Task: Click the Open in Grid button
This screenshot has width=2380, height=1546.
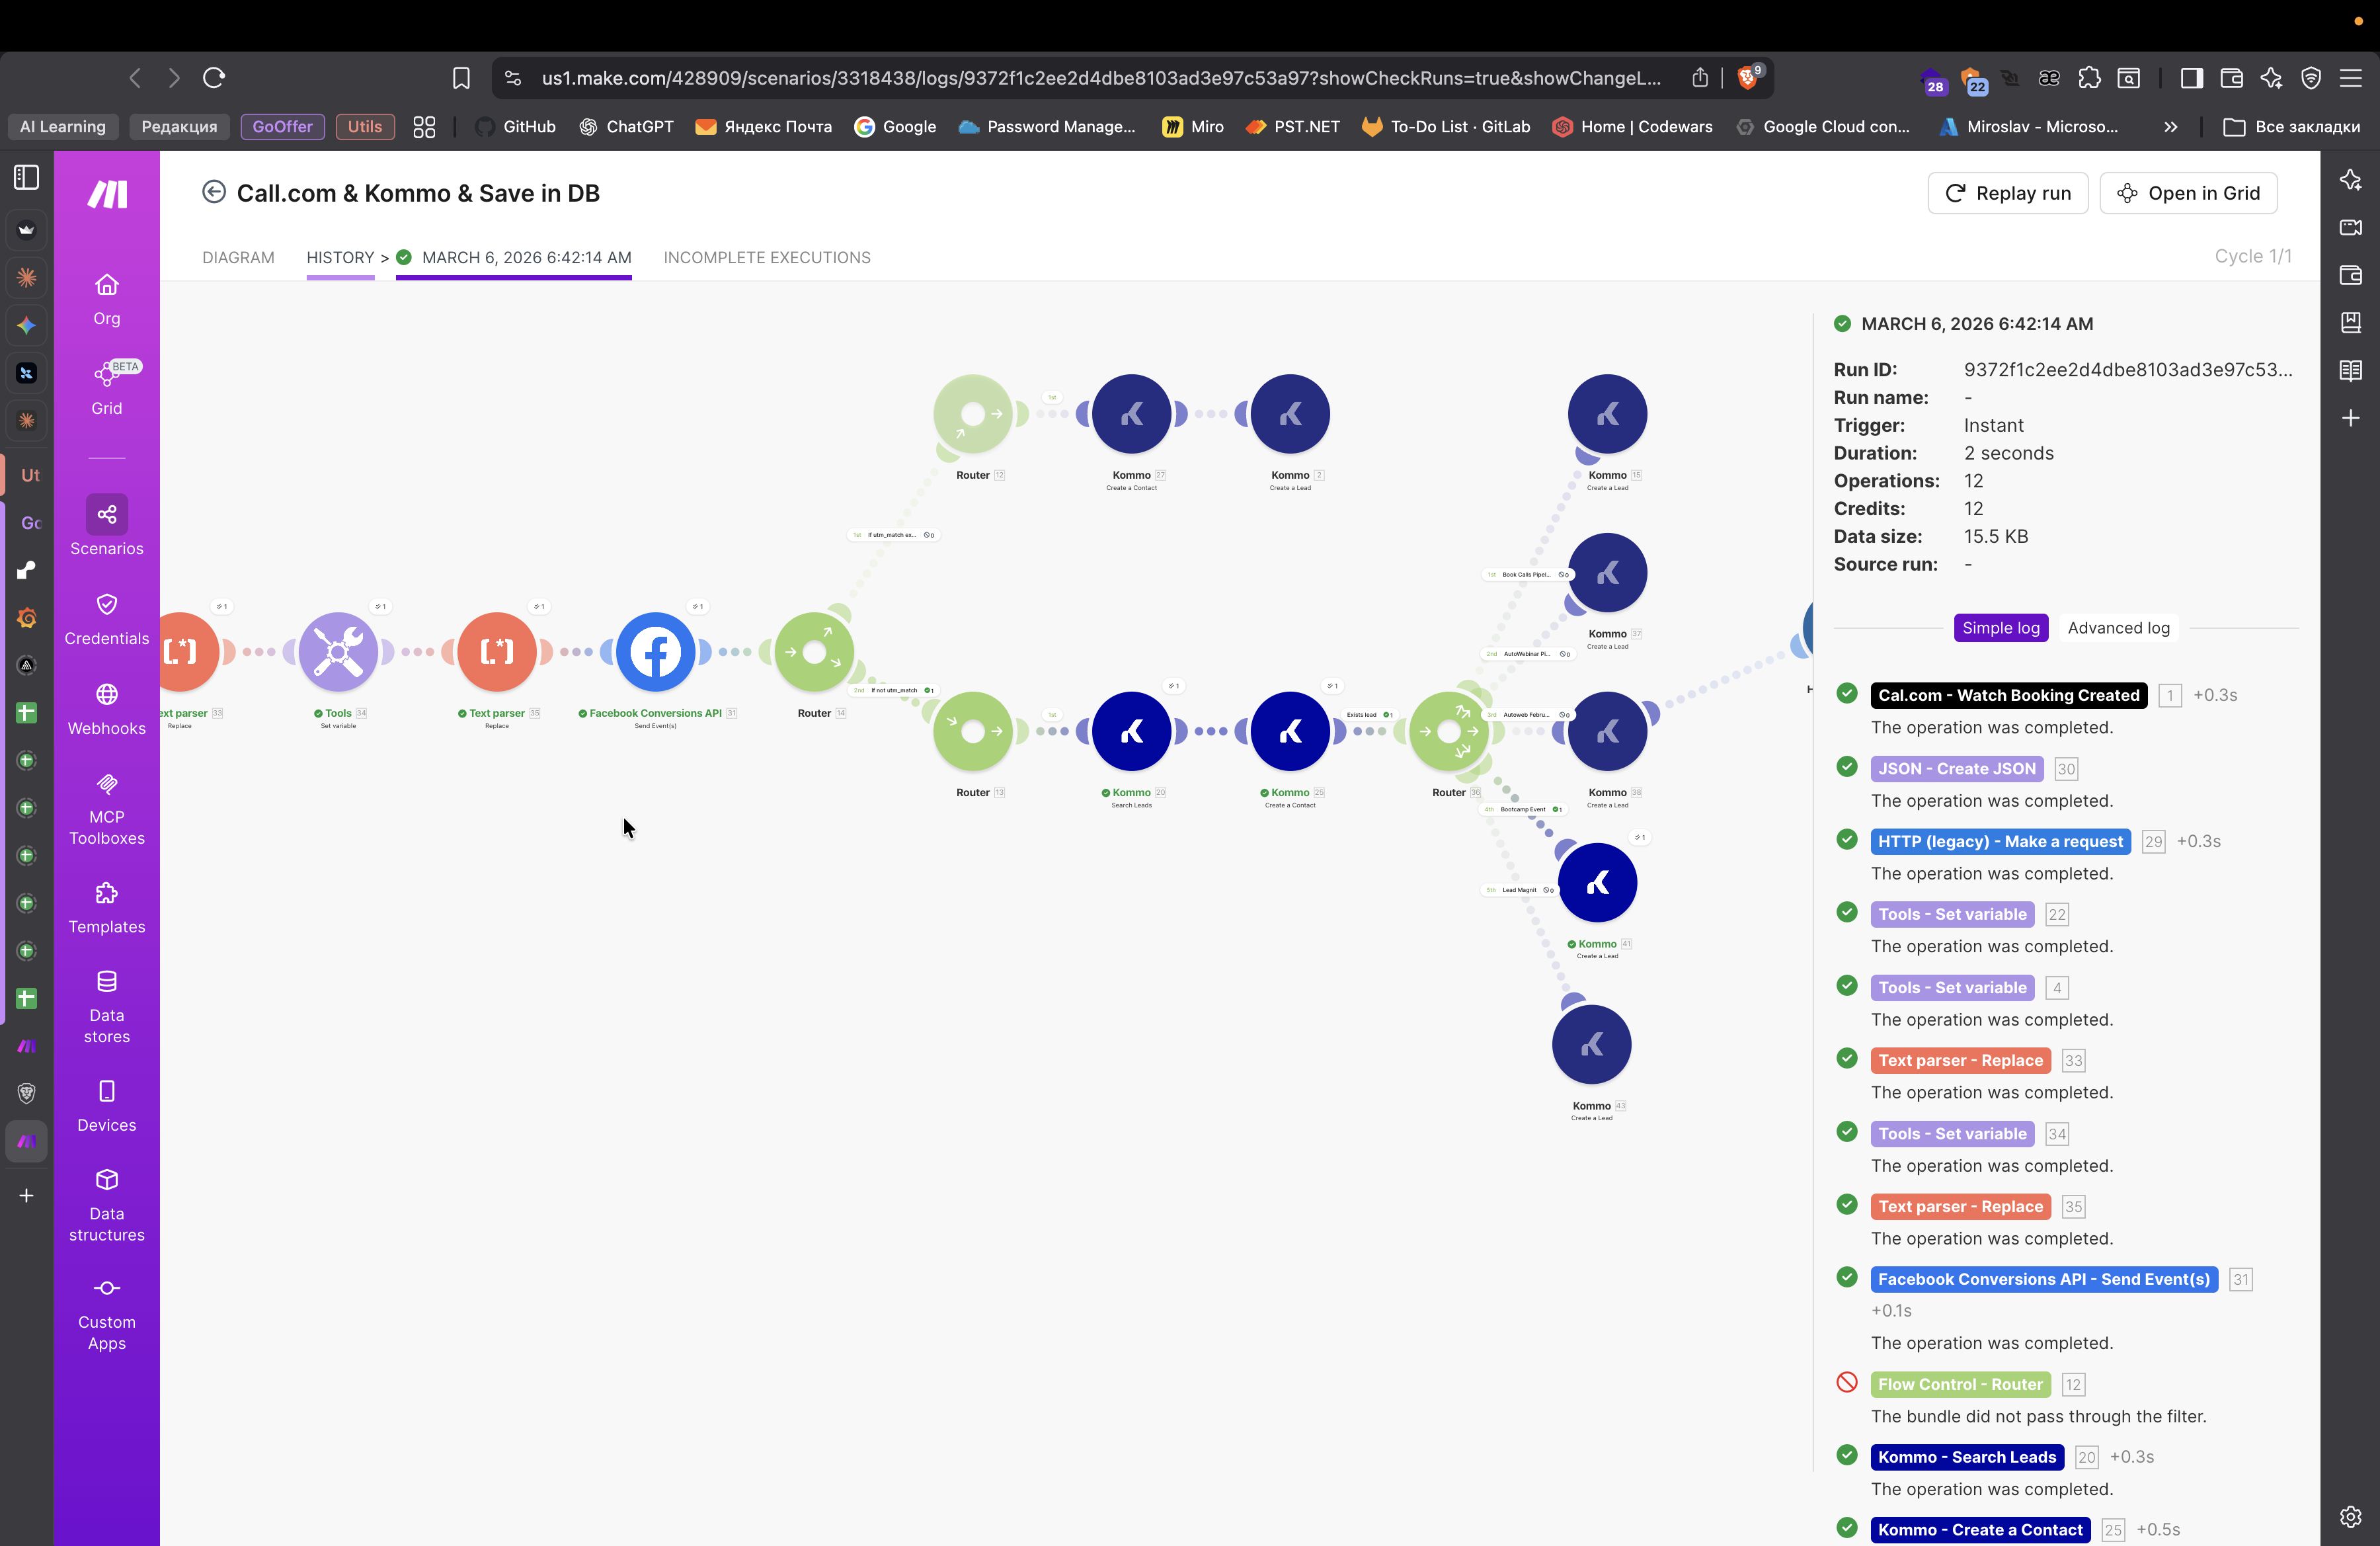Action: pos(2188,193)
